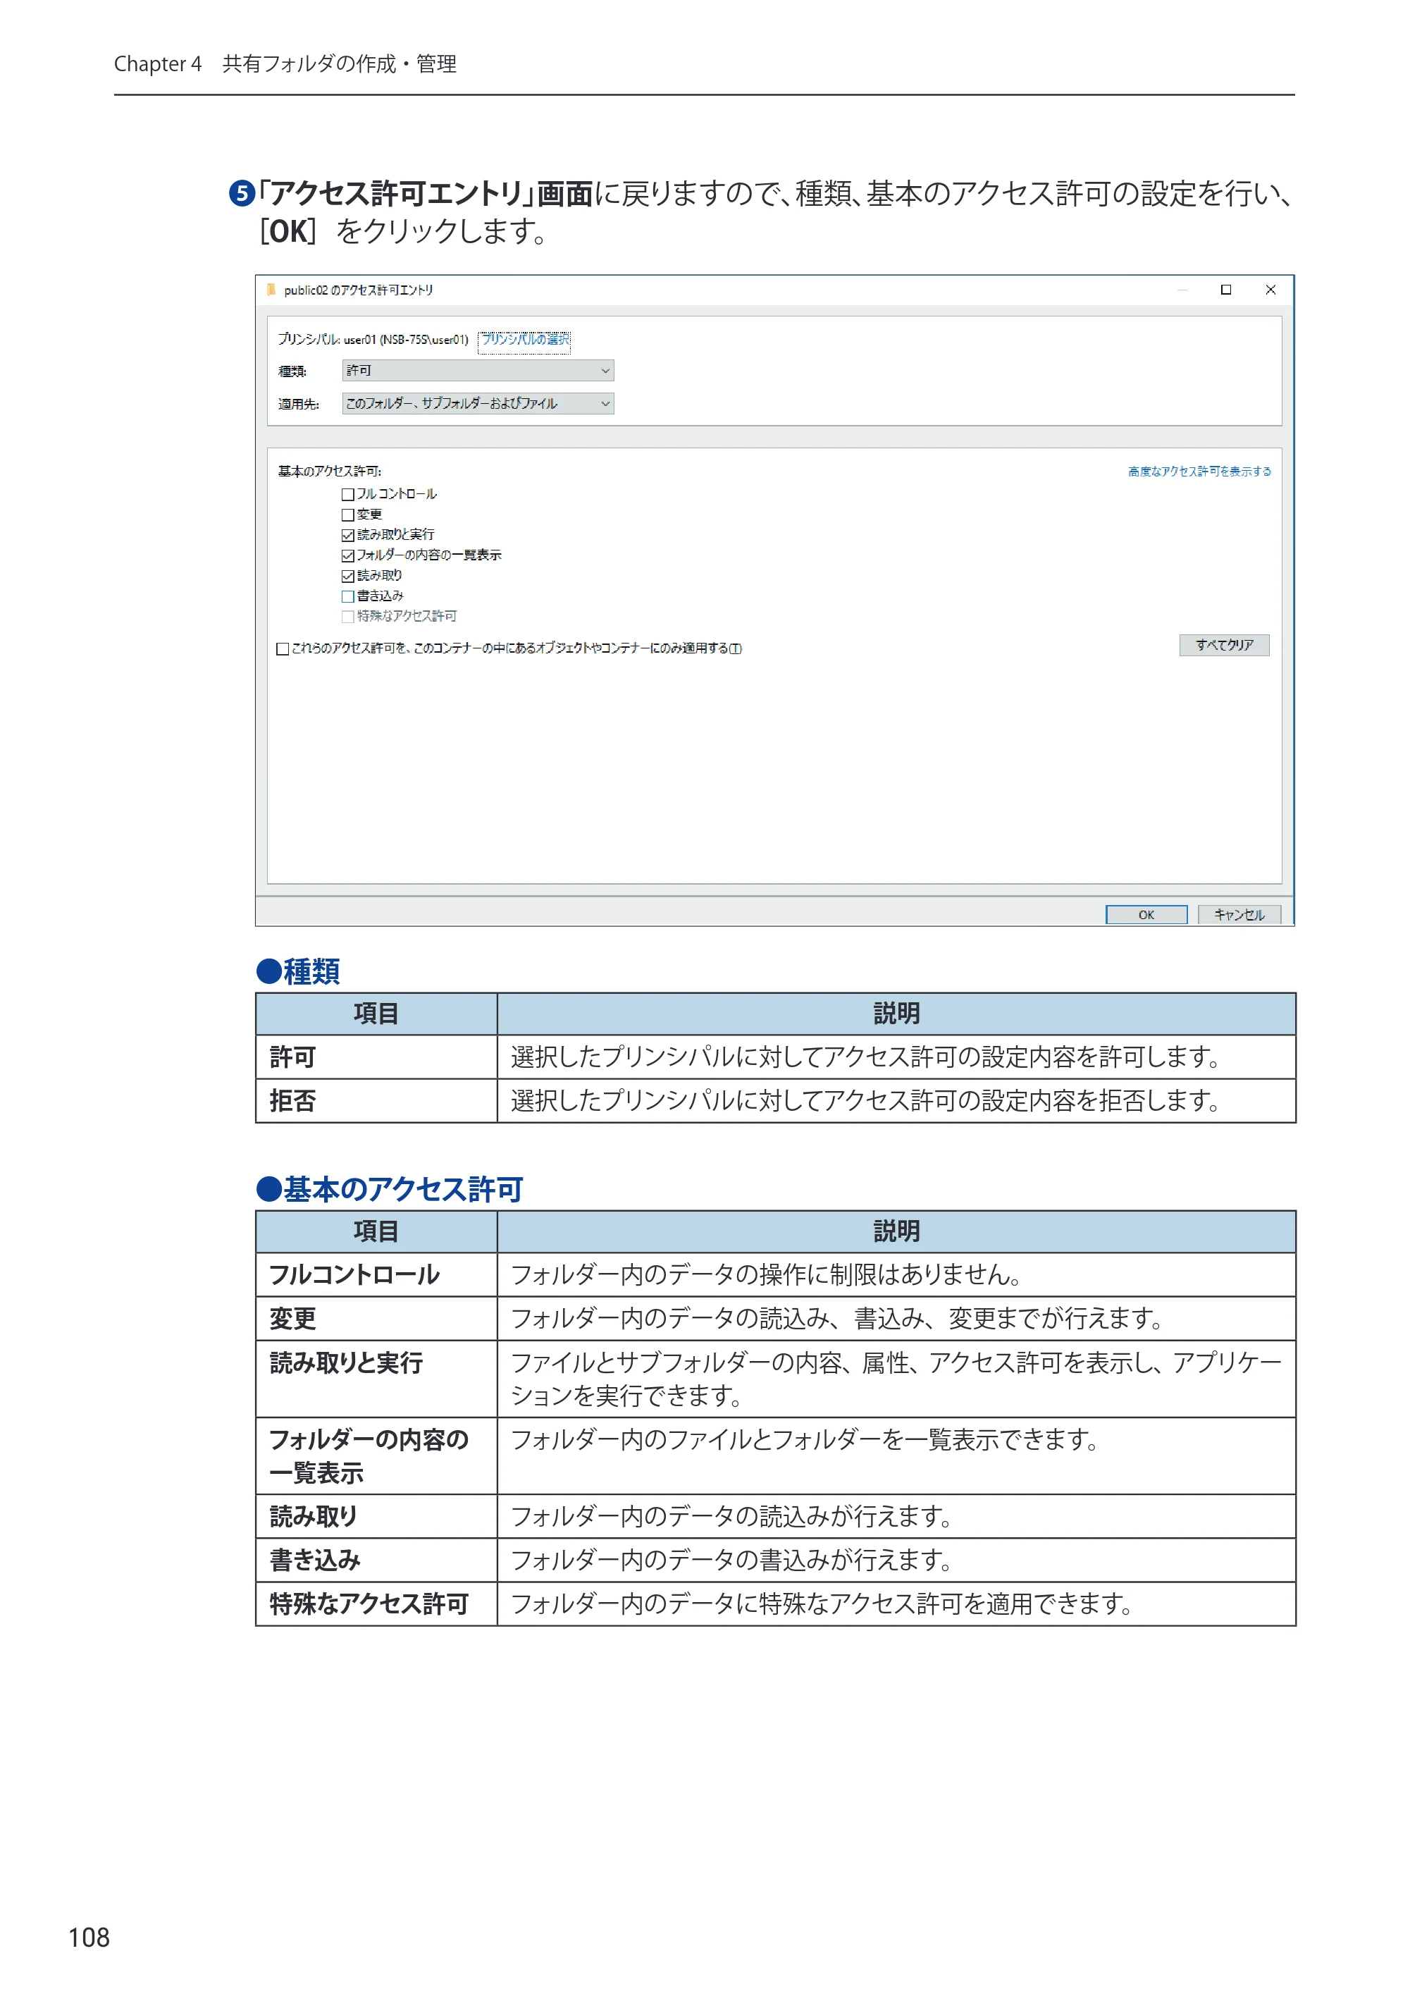Image resolution: width=1410 pixels, height=1994 pixels.
Task: Click the '変更' table cell
Action: 376,1318
